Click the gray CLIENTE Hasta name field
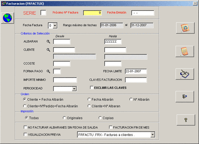 click(x=126, y=57)
